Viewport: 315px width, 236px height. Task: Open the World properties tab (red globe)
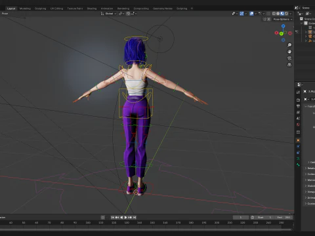pyautogui.click(x=298, y=125)
